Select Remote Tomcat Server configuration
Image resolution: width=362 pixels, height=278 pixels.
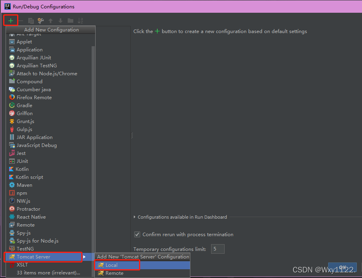point(142,273)
